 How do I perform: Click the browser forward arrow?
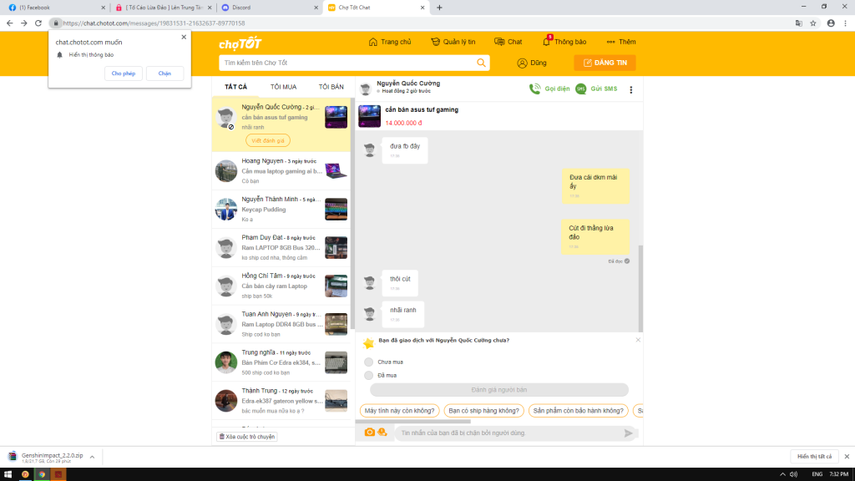click(x=24, y=23)
